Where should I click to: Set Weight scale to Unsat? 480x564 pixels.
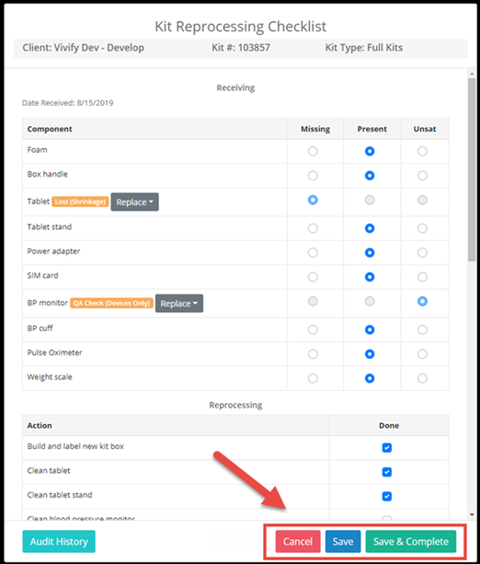click(x=422, y=378)
